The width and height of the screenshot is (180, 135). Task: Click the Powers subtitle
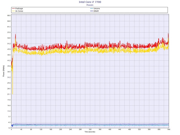90,5
